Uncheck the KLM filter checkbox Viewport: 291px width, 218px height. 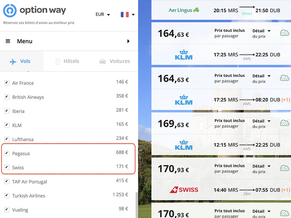click(7, 125)
